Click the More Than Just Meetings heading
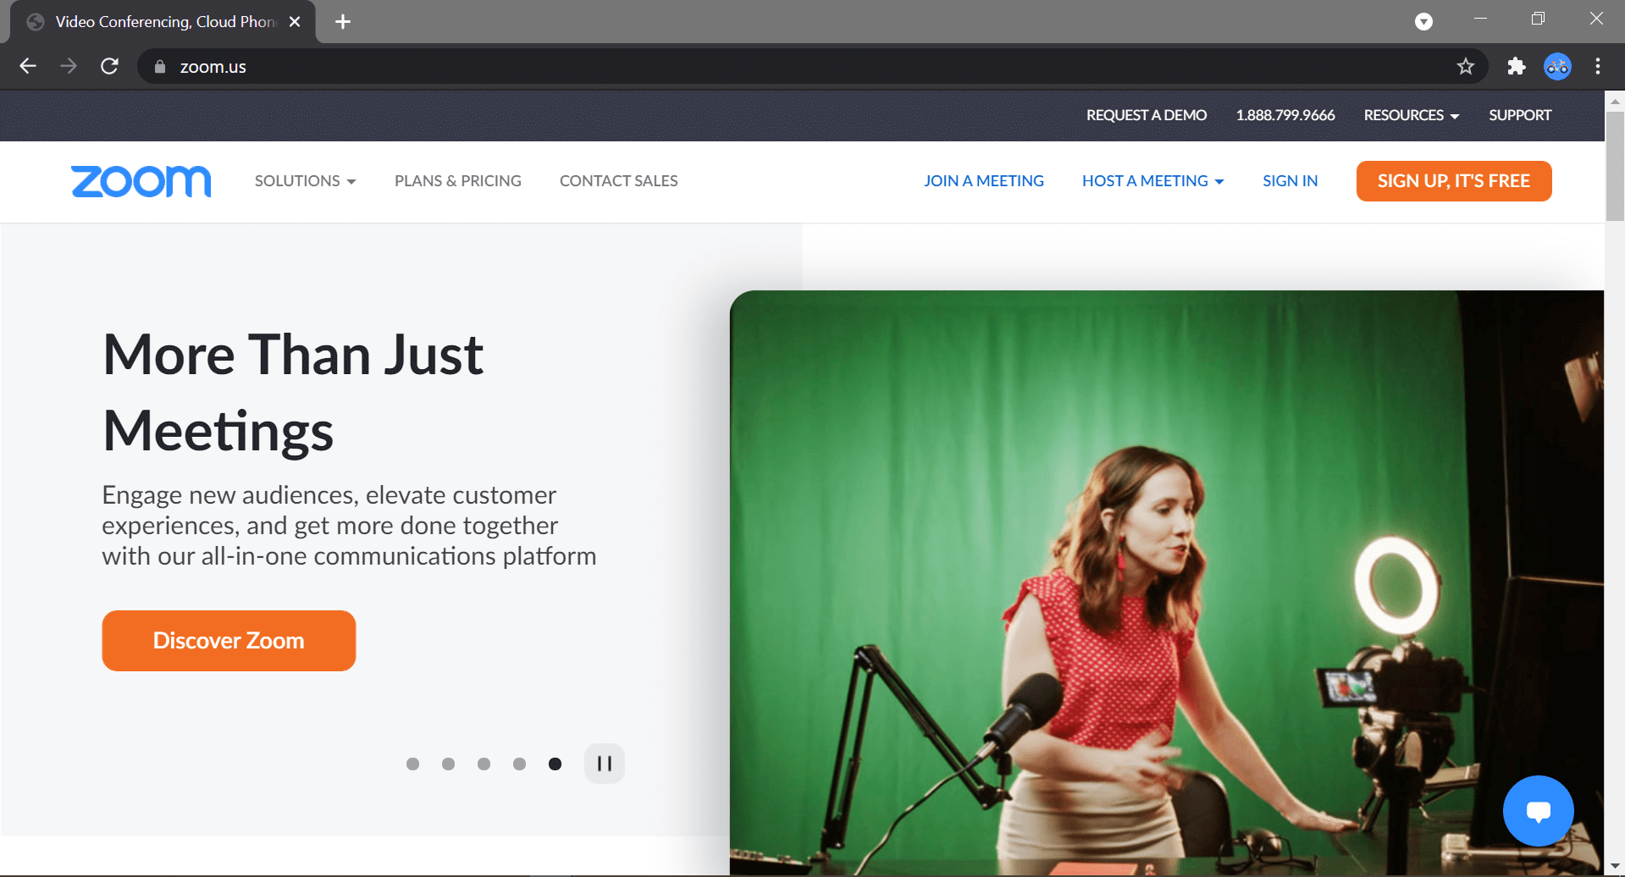This screenshot has height=877, width=1625. click(293, 392)
